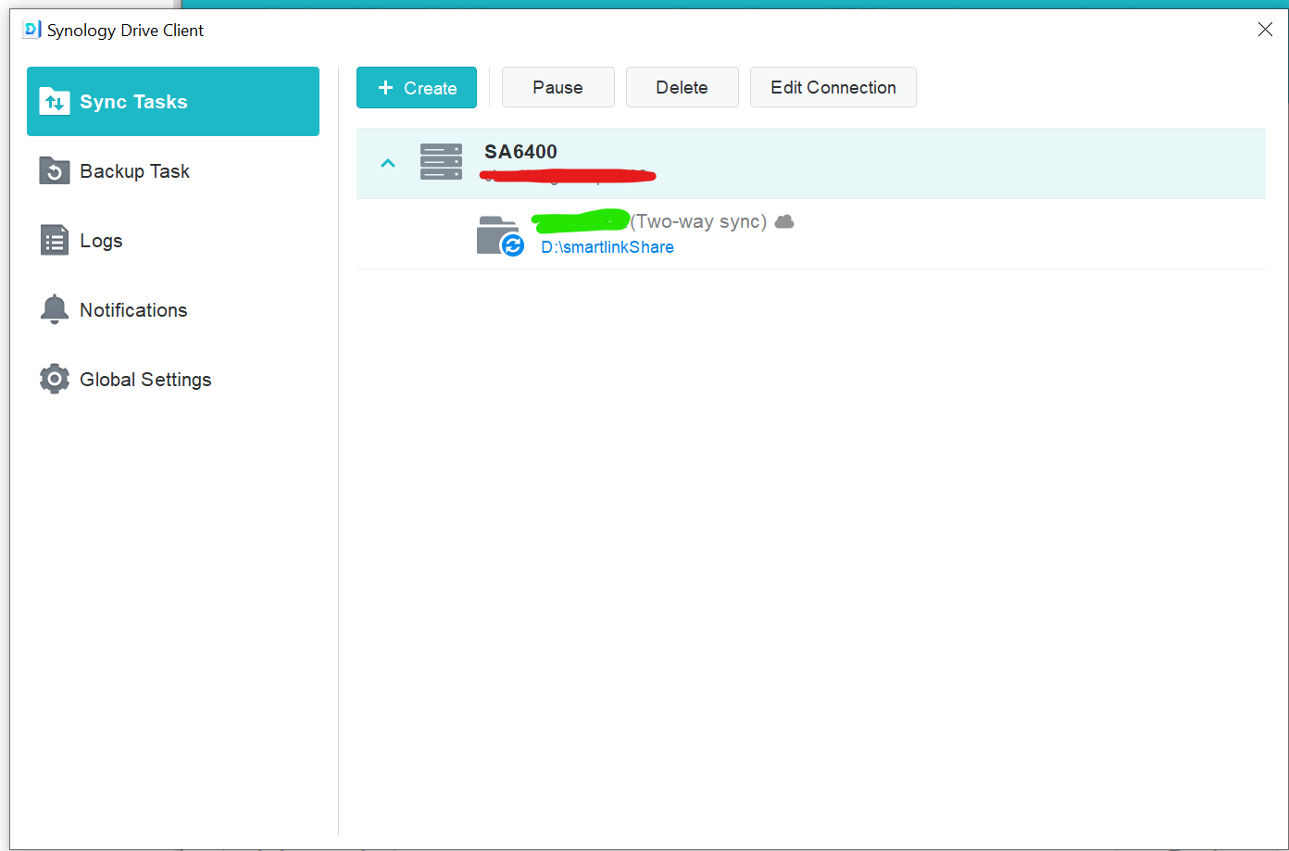Click the Backup Task restore icon

click(55, 170)
